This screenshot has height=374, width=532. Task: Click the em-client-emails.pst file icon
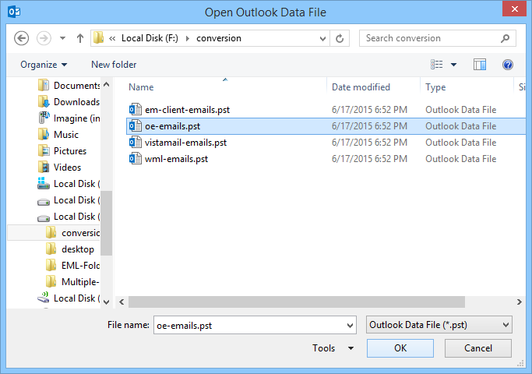[x=136, y=110]
